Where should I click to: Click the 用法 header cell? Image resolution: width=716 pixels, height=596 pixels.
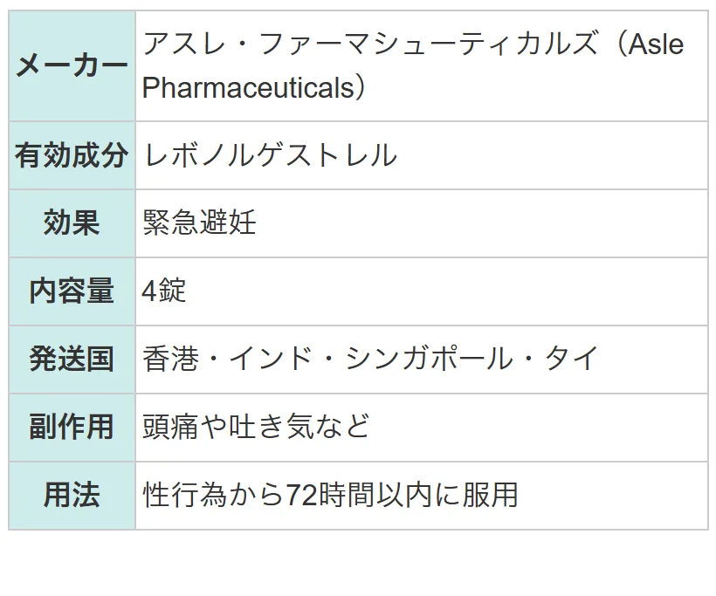[72, 495]
